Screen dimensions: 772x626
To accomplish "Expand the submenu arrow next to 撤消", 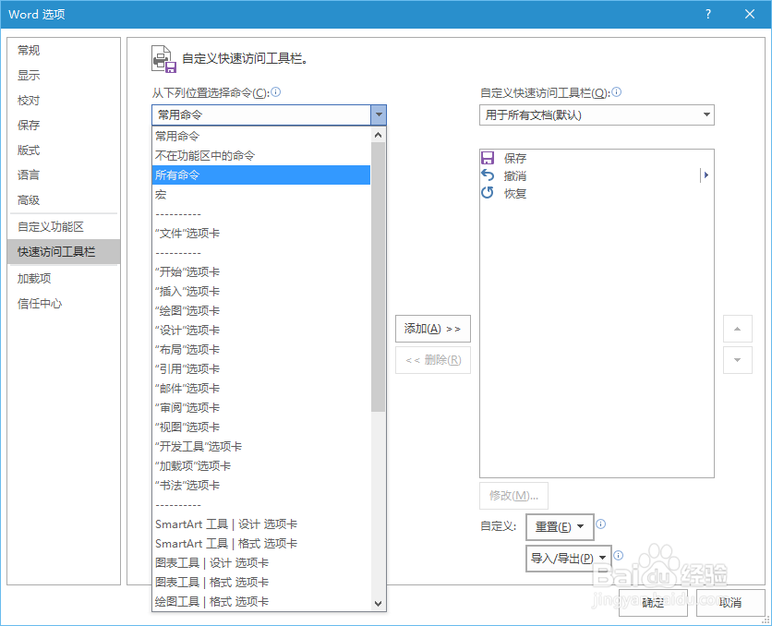I will coord(706,175).
